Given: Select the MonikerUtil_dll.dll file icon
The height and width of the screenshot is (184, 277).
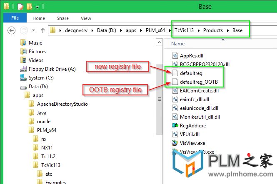Looking at the screenshot, I should pos(175,117).
